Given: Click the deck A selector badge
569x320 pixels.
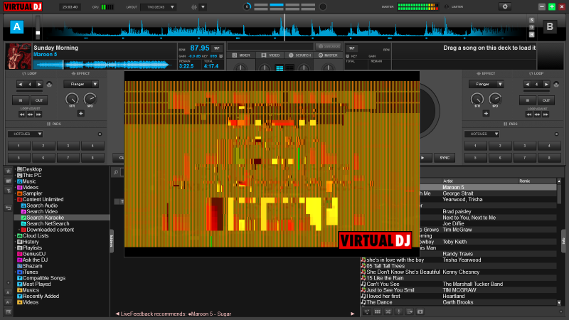Looking at the screenshot, I should click(x=16, y=27).
